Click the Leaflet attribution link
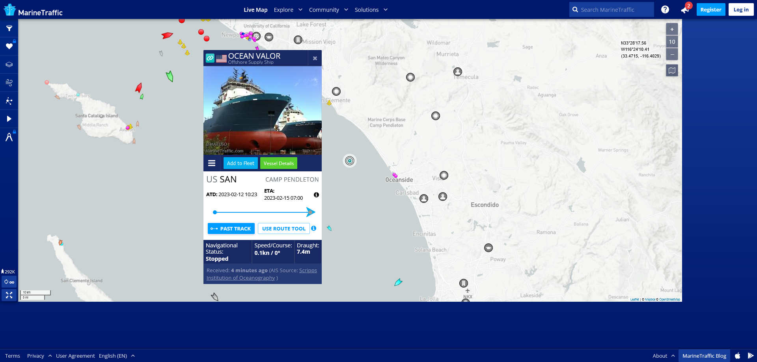This screenshot has height=362, width=757. (634, 299)
